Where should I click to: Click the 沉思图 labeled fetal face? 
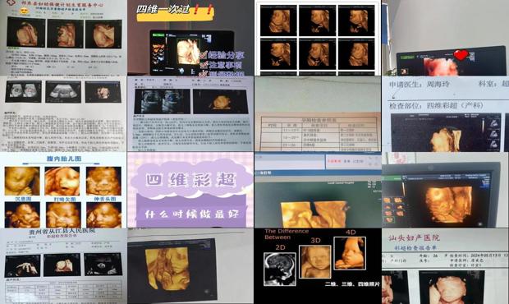[22, 182]
